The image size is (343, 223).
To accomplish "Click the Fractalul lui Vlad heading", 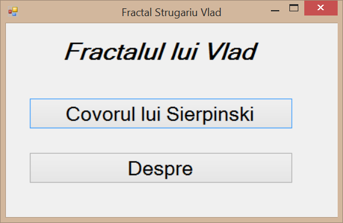I will 161,51.
